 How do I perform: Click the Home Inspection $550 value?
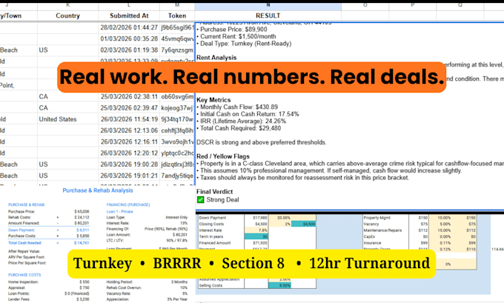click(84, 282)
